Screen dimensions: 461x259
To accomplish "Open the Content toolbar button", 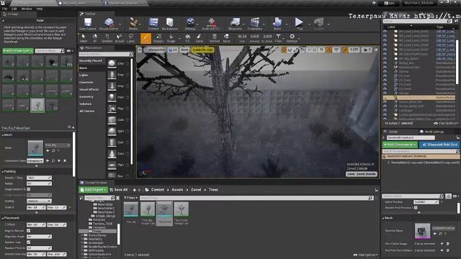I will [153, 24].
